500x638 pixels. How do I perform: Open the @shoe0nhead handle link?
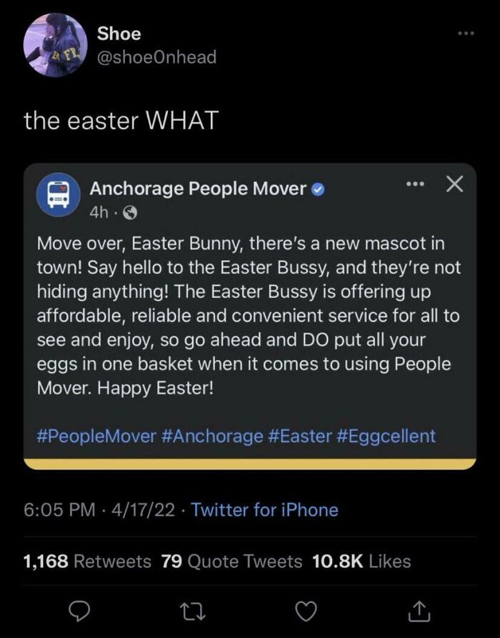click(x=156, y=56)
